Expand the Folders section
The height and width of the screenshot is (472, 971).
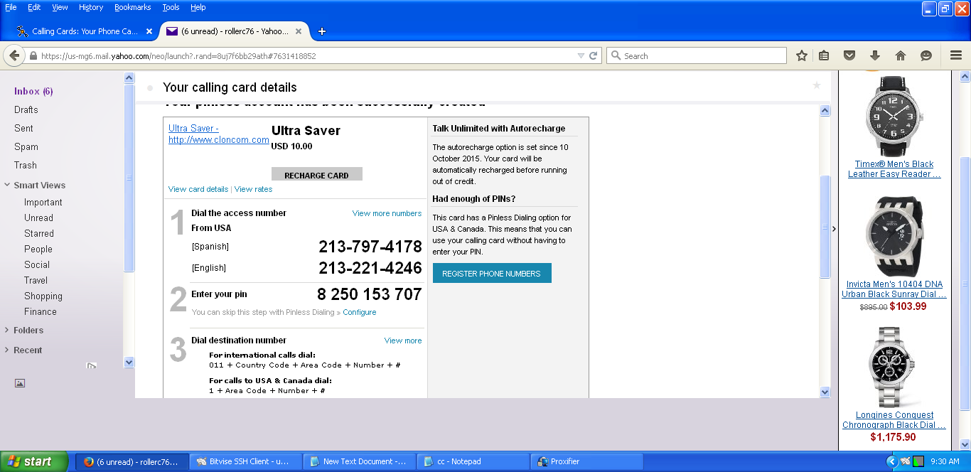[7, 330]
